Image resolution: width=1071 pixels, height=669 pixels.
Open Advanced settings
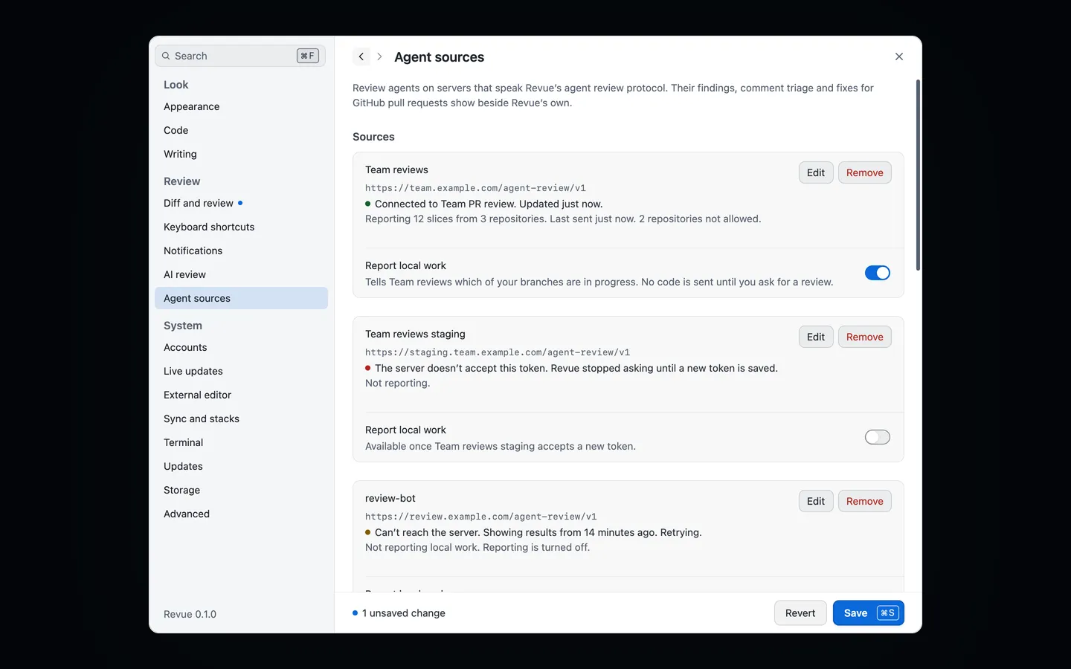(x=241, y=514)
